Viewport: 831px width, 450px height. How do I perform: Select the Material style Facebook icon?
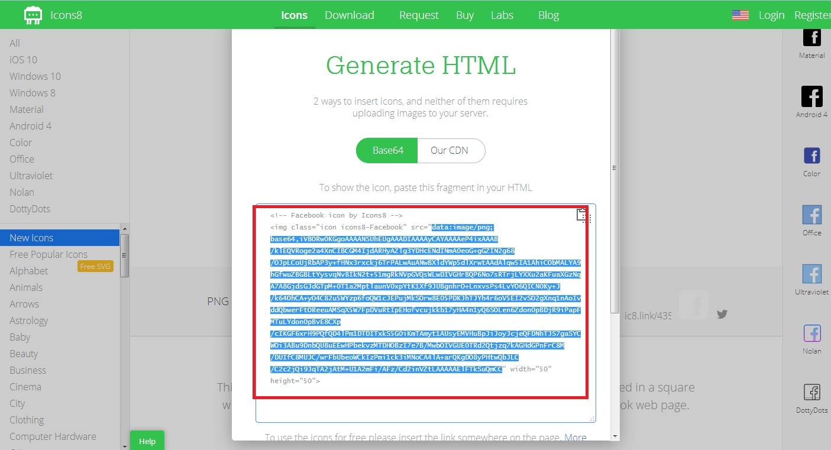tap(811, 37)
